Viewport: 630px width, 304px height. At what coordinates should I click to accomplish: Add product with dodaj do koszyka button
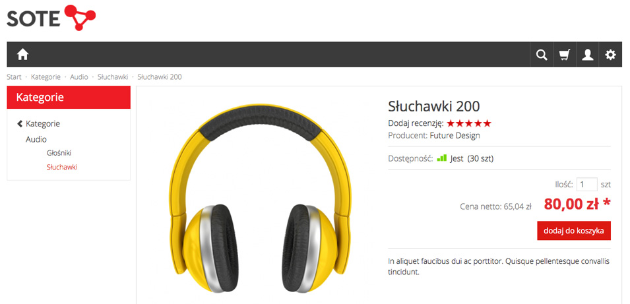tap(574, 231)
